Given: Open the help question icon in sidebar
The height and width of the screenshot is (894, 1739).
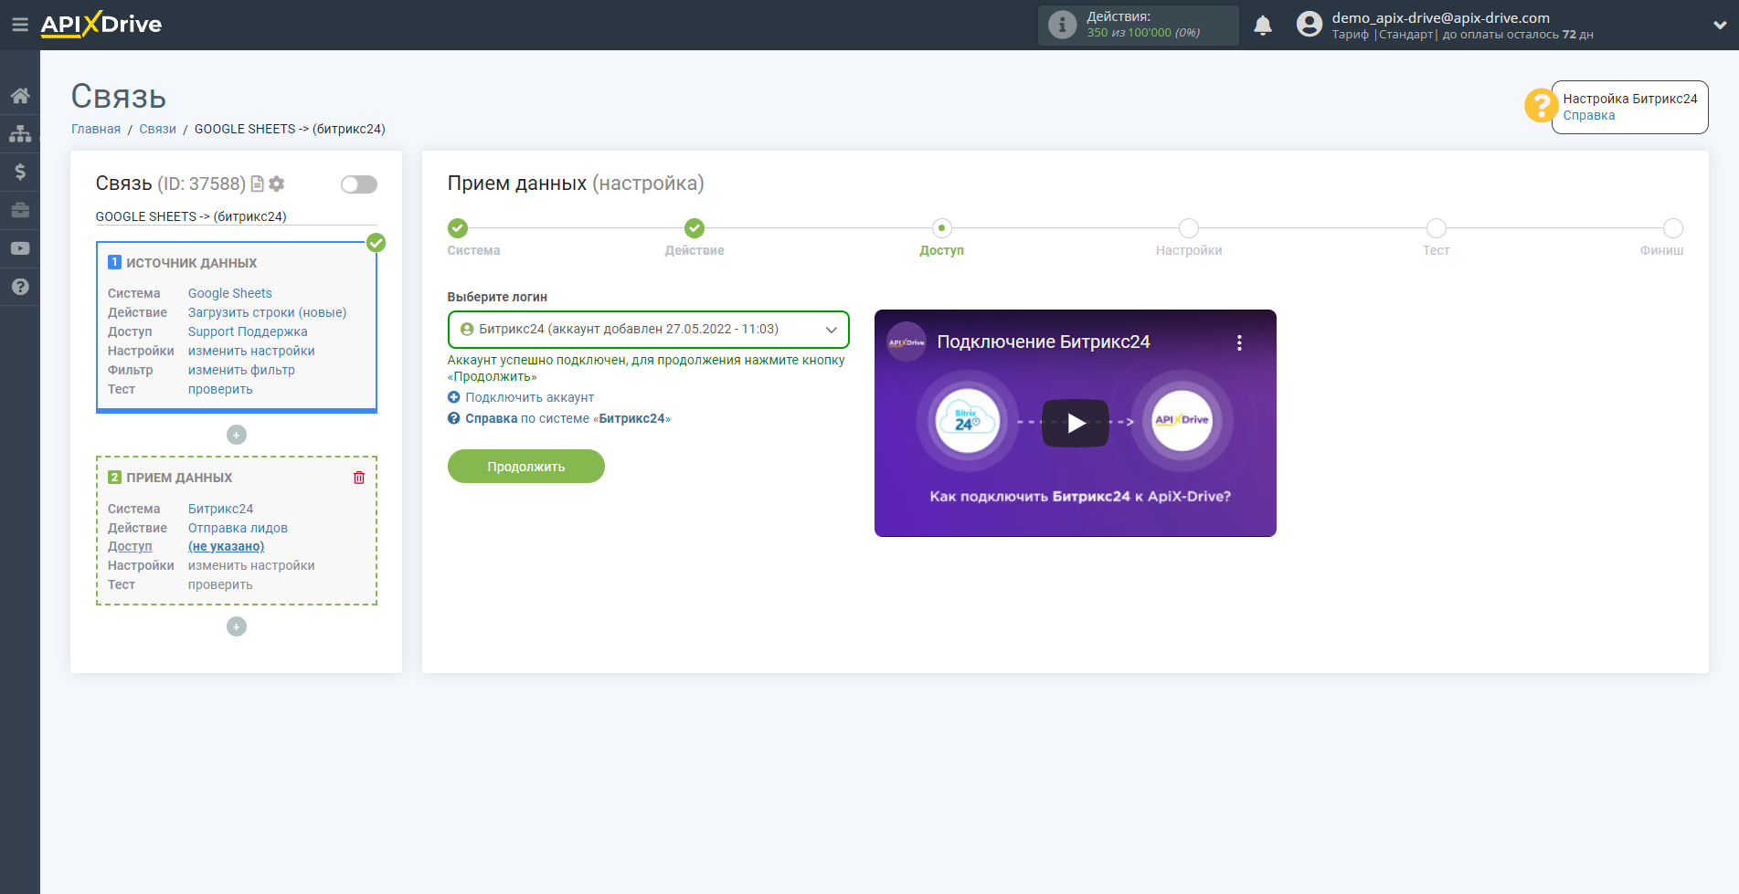Looking at the screenshot, I should coord(20,287).
